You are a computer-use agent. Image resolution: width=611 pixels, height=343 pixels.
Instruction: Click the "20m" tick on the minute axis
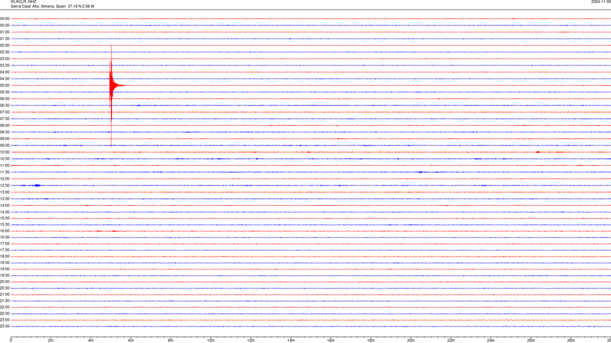[411, 340]
